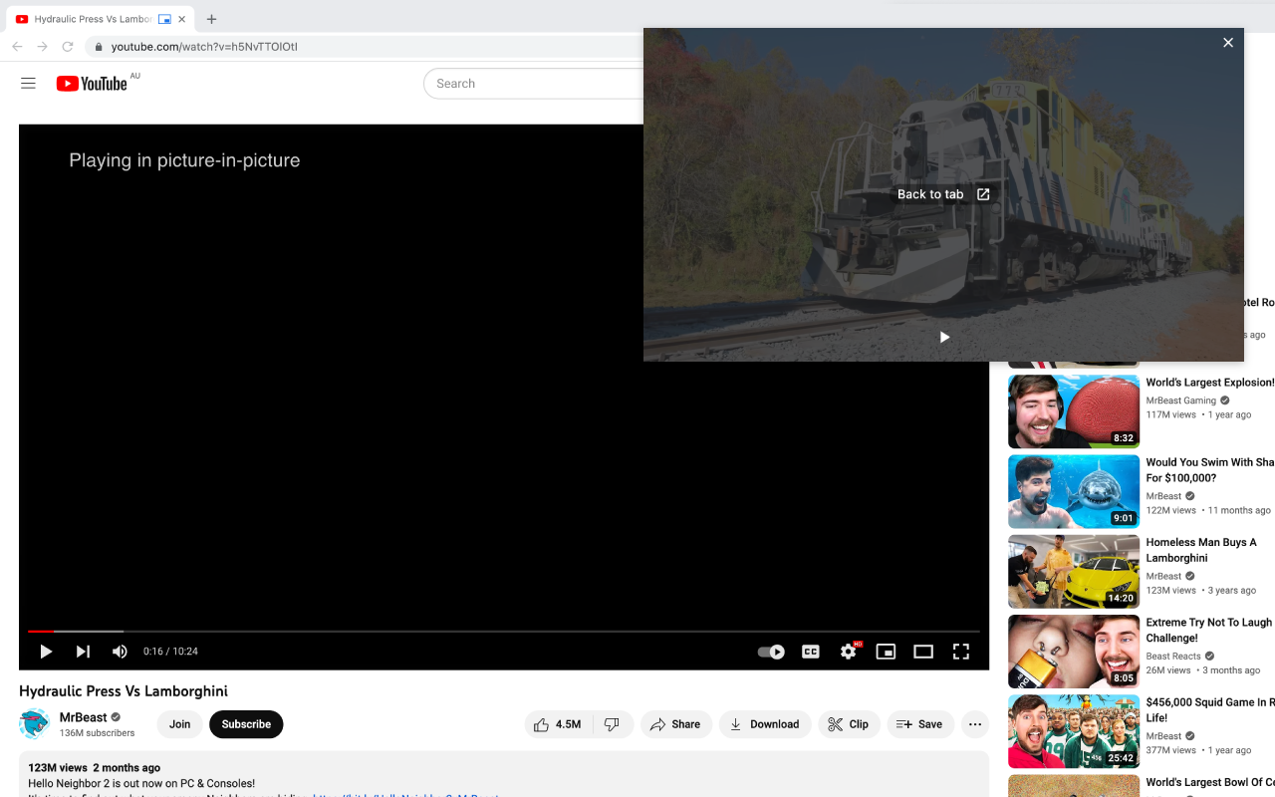Open World's Largest Explosion thumbnail

[x=1074, y=411]
